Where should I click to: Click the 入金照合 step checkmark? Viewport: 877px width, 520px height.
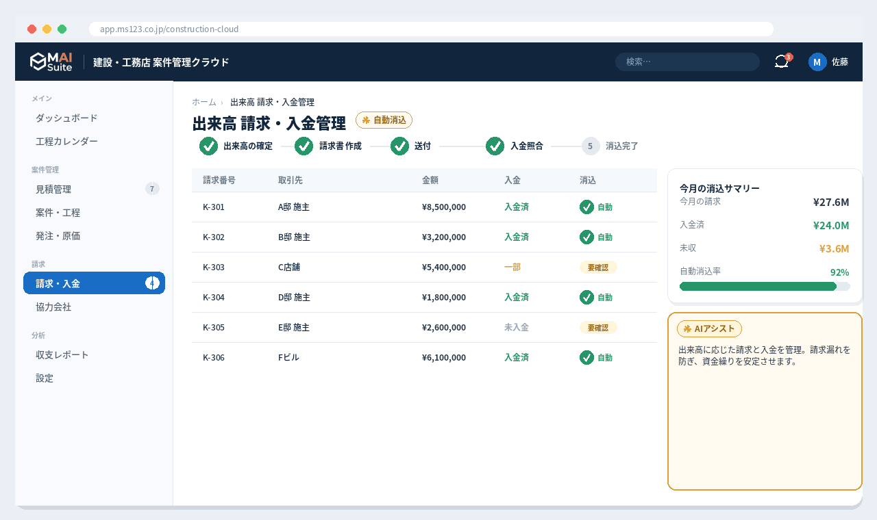pos(495,146)
